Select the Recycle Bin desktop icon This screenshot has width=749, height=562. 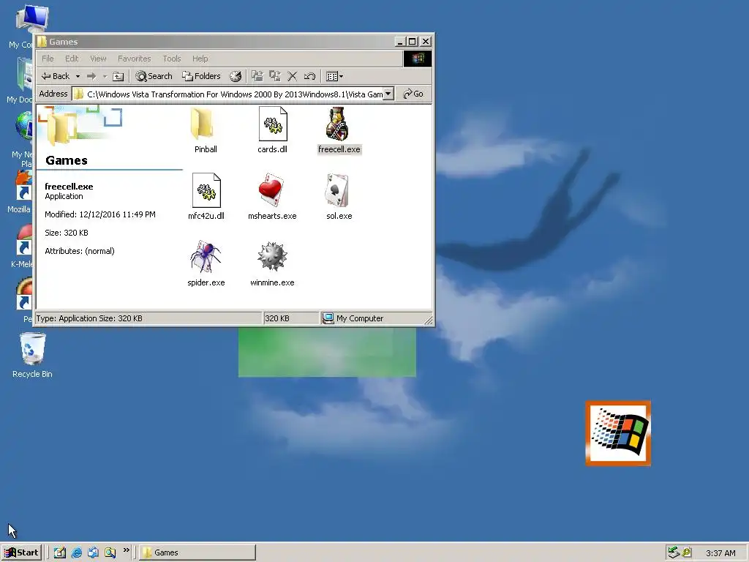pyautogui.click(x=32, y=356)
